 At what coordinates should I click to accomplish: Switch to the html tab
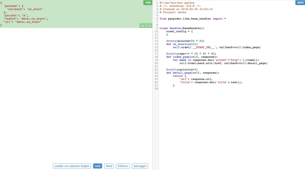click(x=109, y=166)
